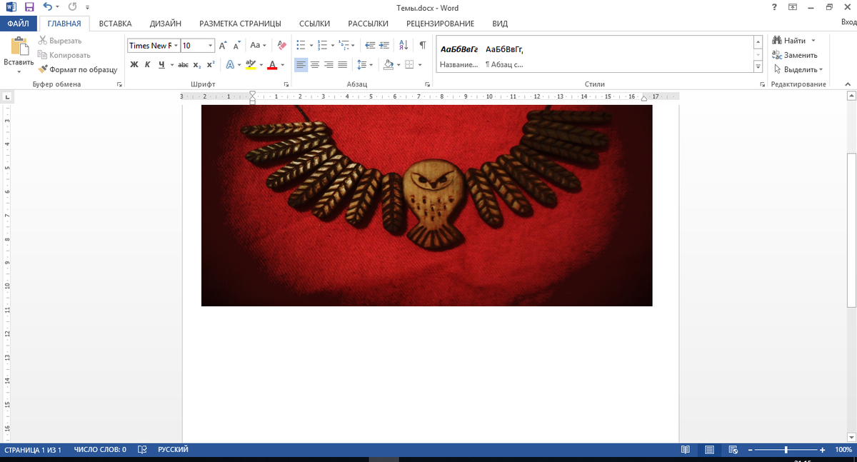The height and width of the screenshot is (462, 857).
Task: Switch to the ССЫЛКИ tab
Action: pos(313,24)
